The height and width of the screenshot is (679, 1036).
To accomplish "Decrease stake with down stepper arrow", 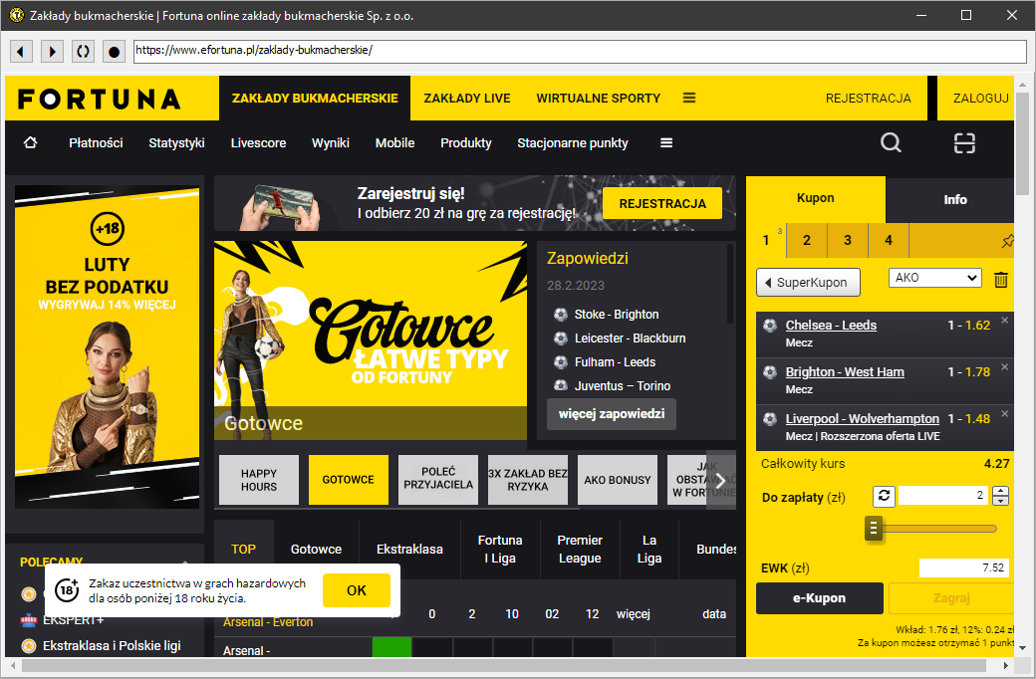I will (1000, 501).
